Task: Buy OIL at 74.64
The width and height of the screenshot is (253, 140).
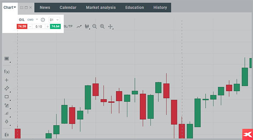Action: pos(55,26)
